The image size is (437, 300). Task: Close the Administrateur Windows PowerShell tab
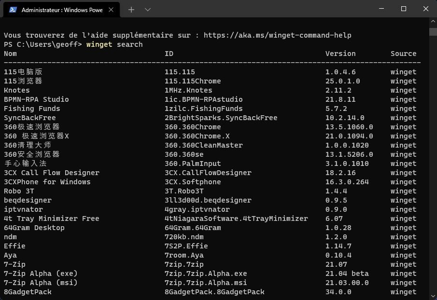pos(111,10)
